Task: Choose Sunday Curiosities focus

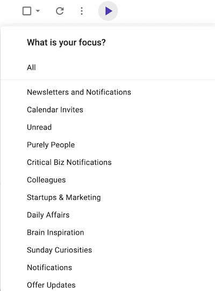Action: pos(108,250)
